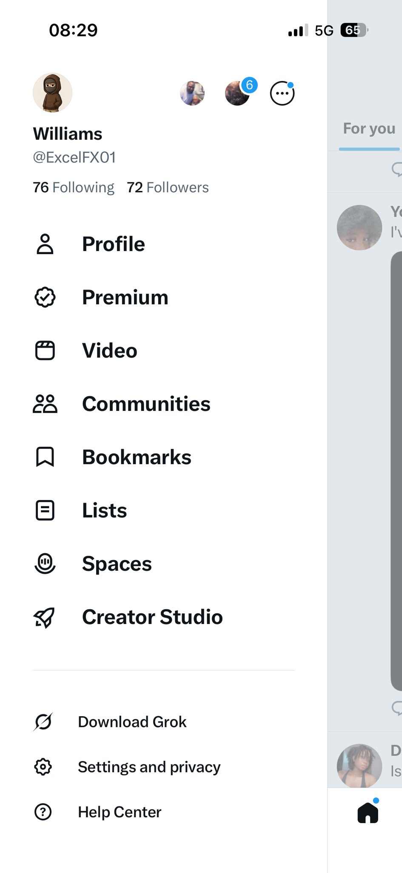Tap the Home icon in bottom bar
The image size is (402, 873).
point(368,812)
